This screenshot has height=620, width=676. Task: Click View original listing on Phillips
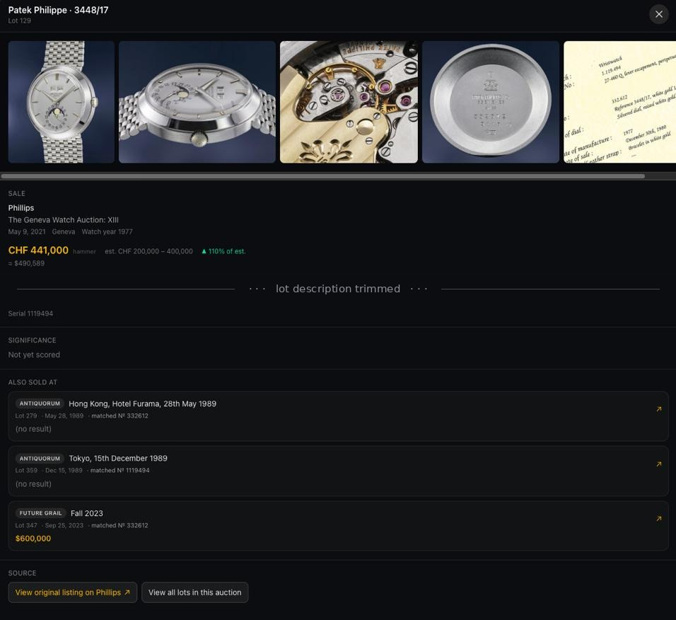(72, 592)
